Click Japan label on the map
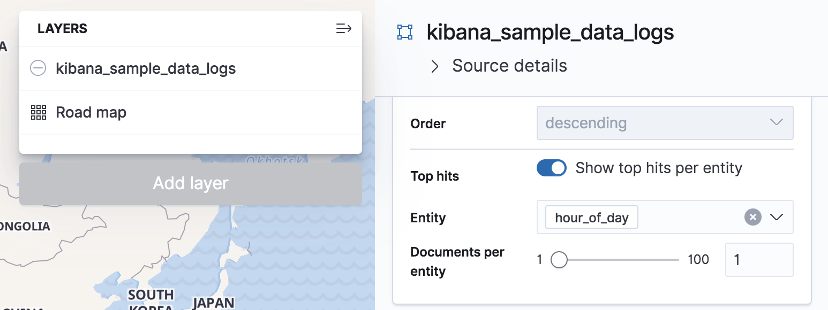This screenshot has height=310, width=828. pyautogui.click(x=213, y=303)
